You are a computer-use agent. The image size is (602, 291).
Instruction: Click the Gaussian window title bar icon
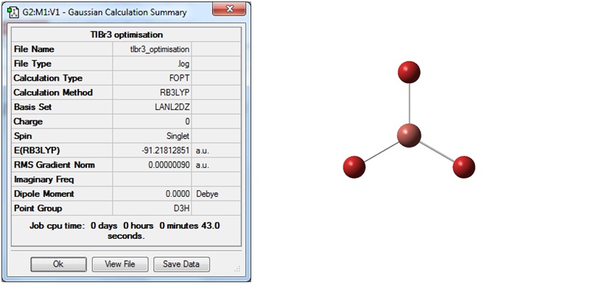coord(13,12)
